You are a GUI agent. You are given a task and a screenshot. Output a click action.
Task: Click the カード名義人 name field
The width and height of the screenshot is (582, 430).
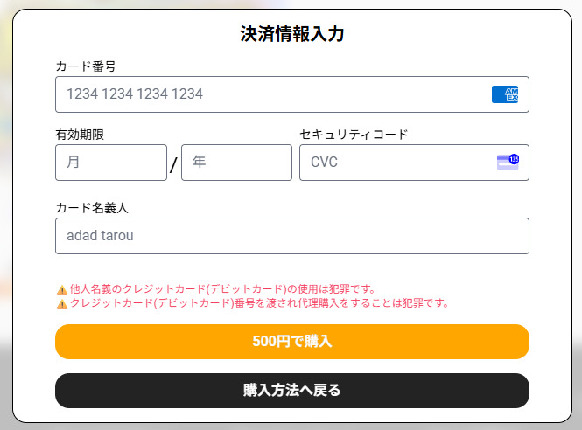pyautogui.click(x=291, y=236)
